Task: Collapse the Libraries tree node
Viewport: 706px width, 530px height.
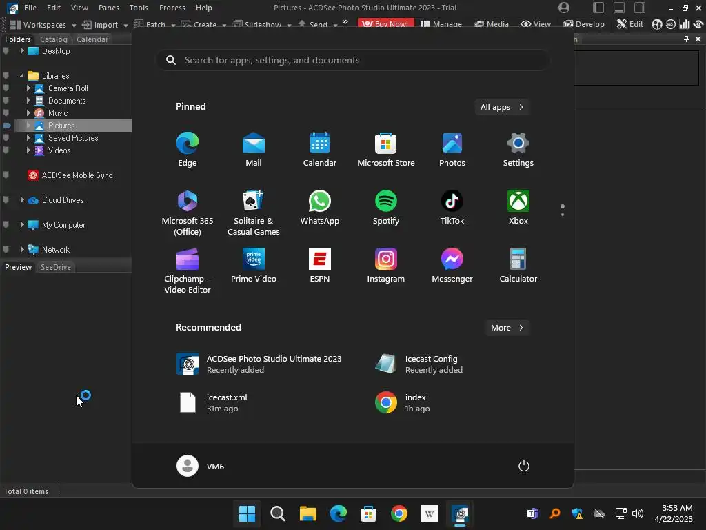Action: pyautogui.click(x=21, y=76)
